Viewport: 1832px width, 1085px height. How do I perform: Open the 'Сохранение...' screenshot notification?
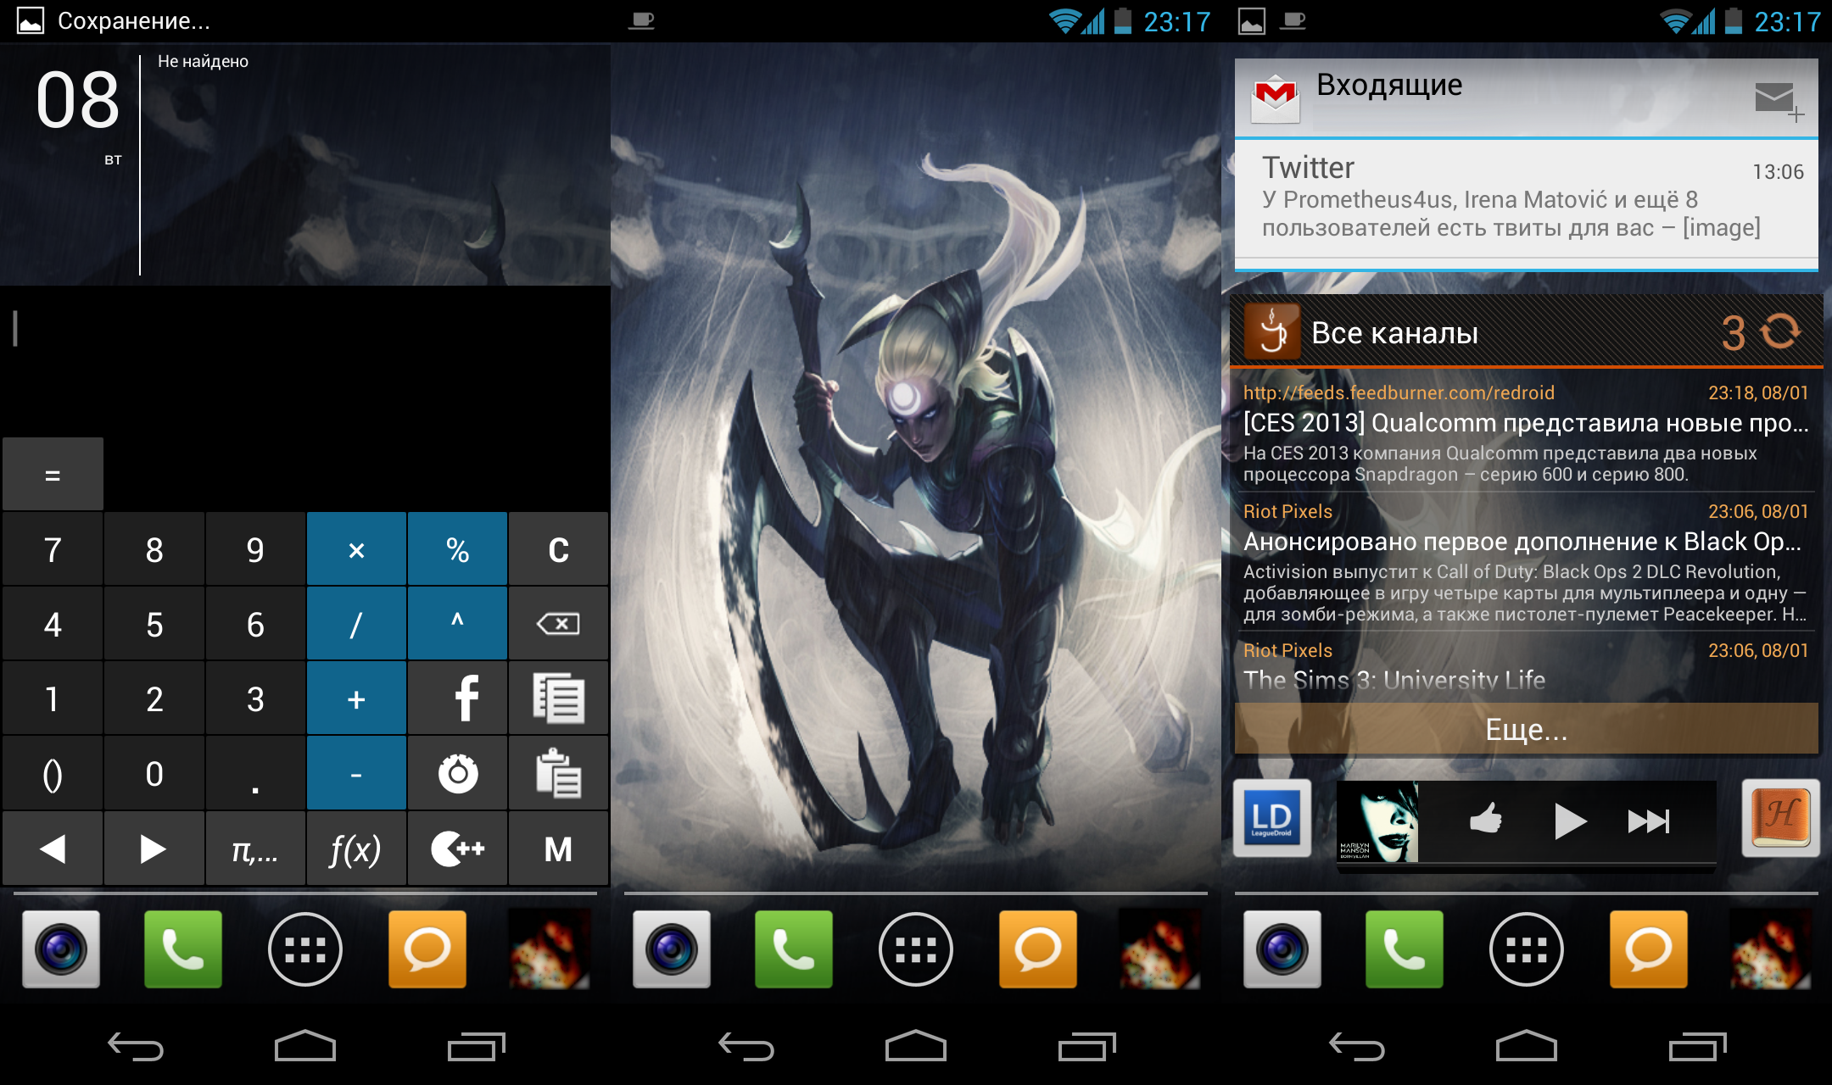click(x=114, y=20)
